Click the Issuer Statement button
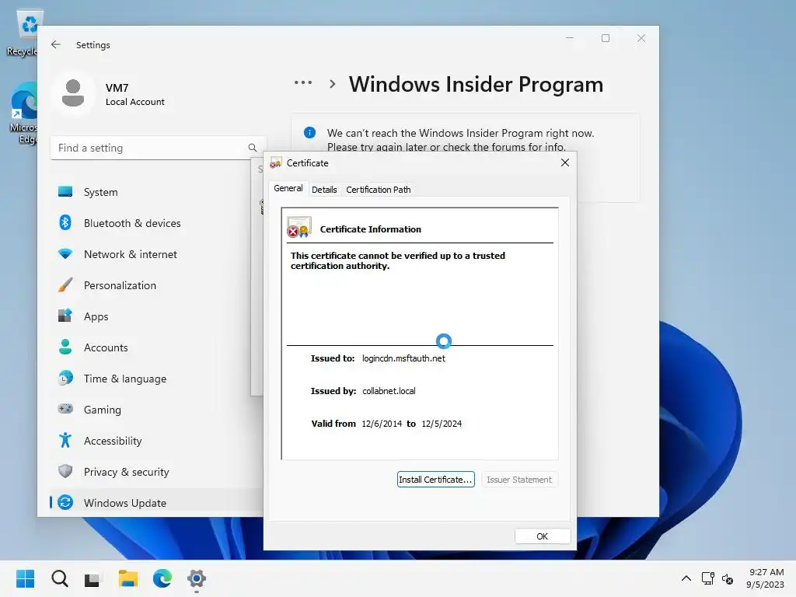 coord(518,479)
